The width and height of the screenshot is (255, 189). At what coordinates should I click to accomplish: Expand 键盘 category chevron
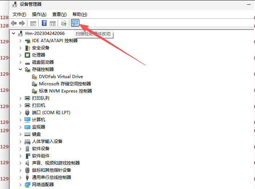pyautogui.click(x=20, y=134)
